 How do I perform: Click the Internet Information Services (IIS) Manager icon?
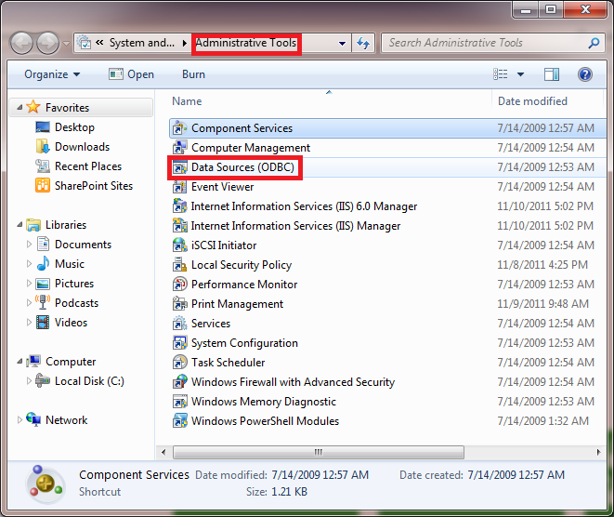179,226
